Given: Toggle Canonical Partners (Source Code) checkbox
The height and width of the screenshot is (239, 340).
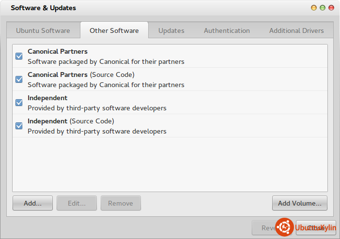Looking at the screenshot, I should [19, 79].
